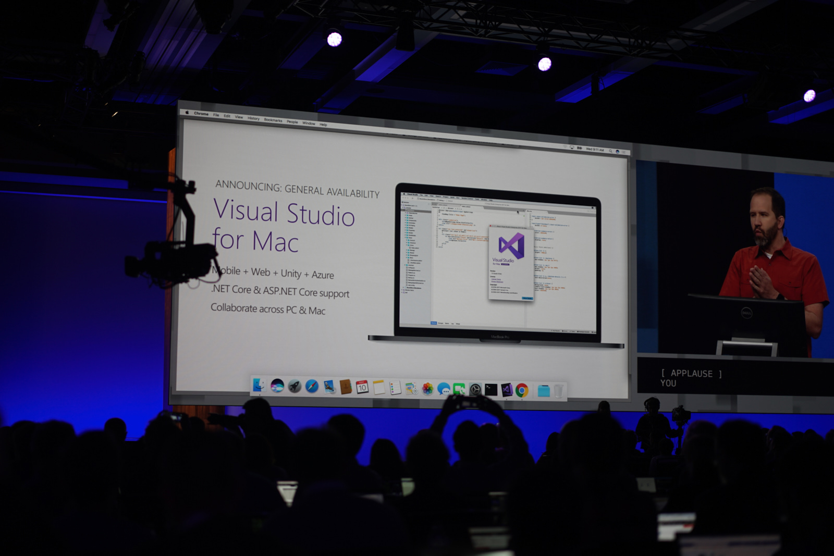Open Photos pinwheel icon in Dock
The image size is (834, 556).
pyautogui.click(x=427, y=389)
